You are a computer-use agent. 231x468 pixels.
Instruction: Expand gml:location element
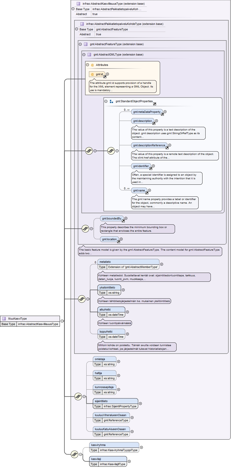pos(121,239)
